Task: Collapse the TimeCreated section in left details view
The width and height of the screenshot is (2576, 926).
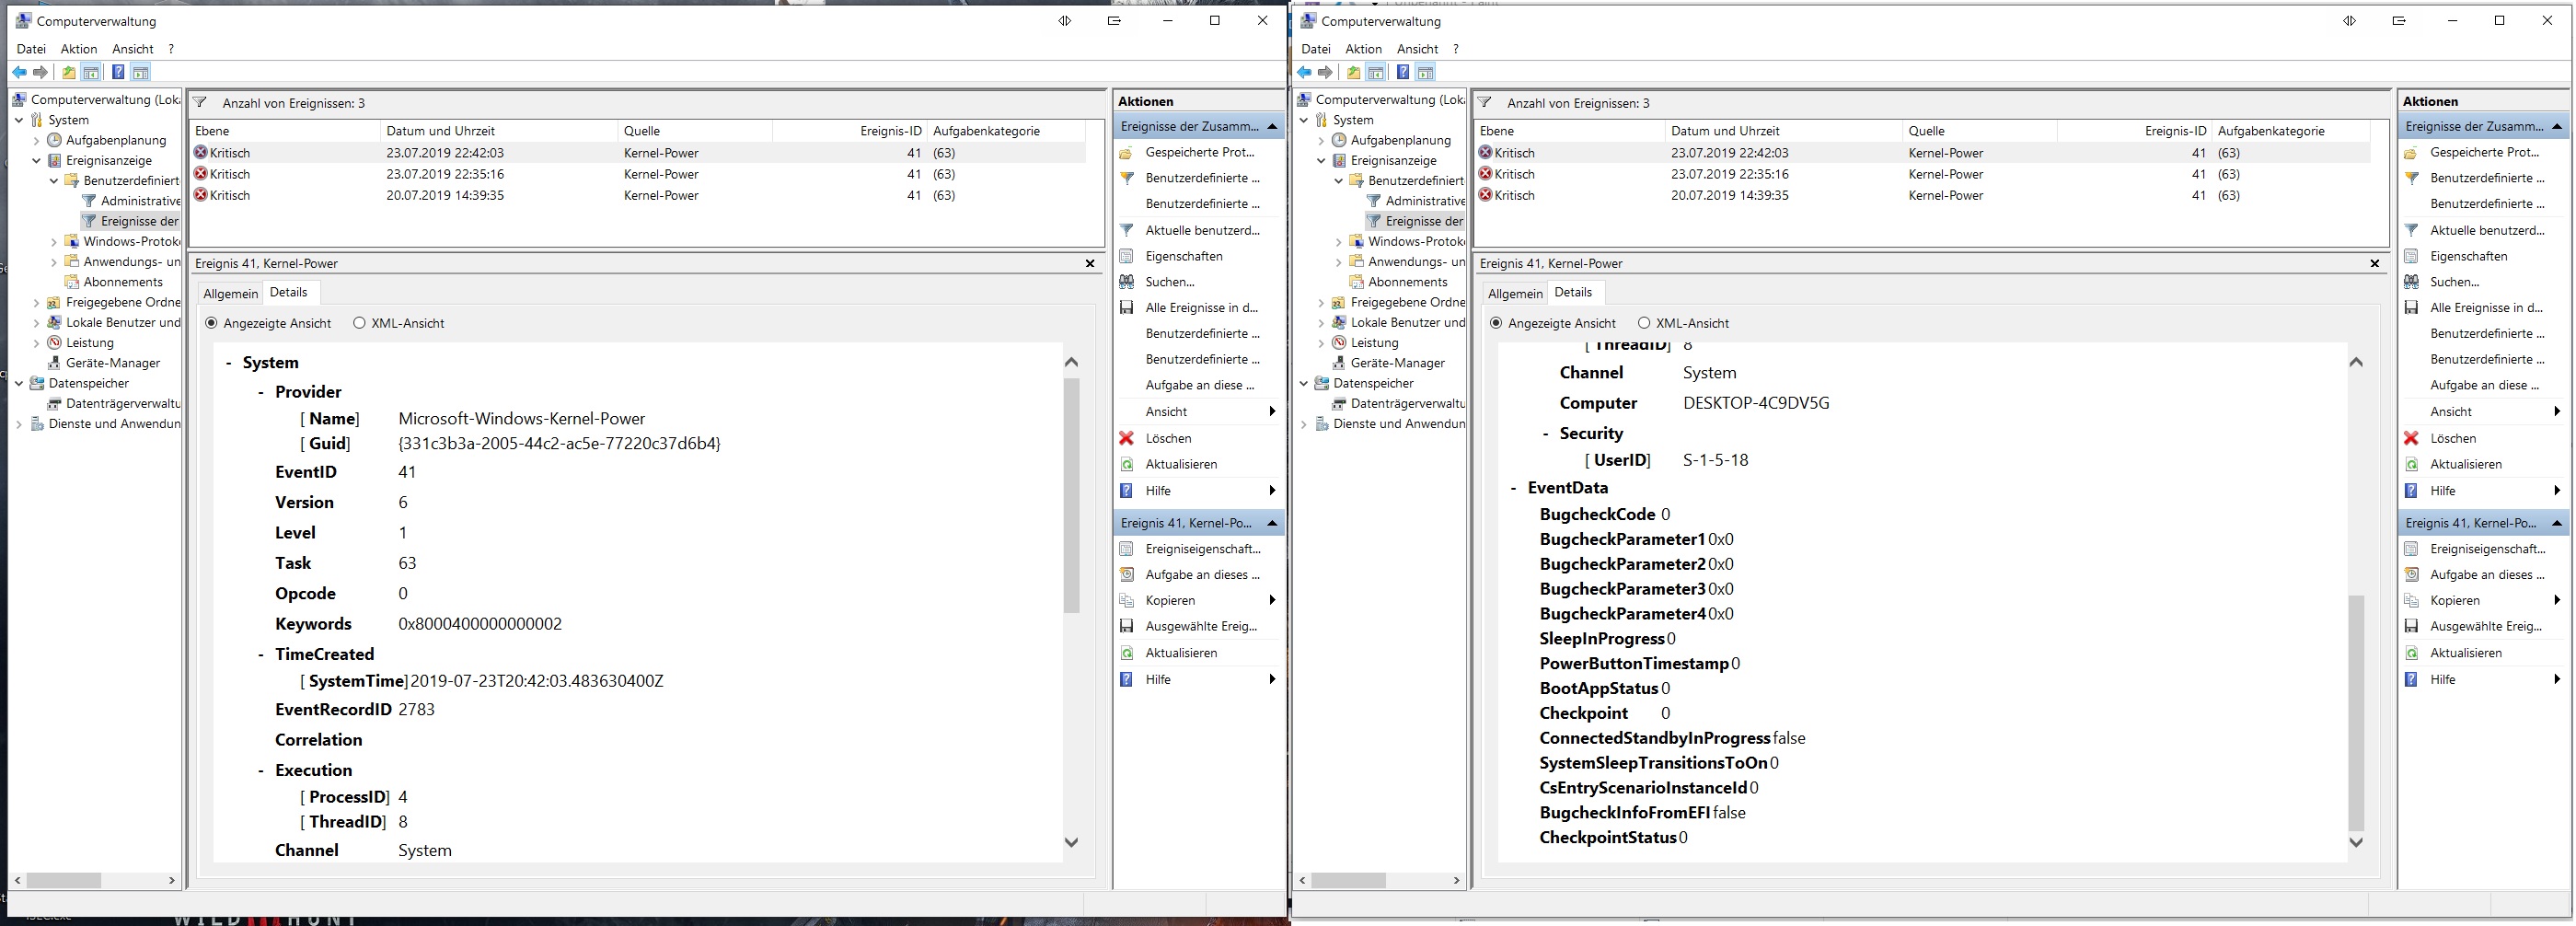Action: [x=261, y=654]
